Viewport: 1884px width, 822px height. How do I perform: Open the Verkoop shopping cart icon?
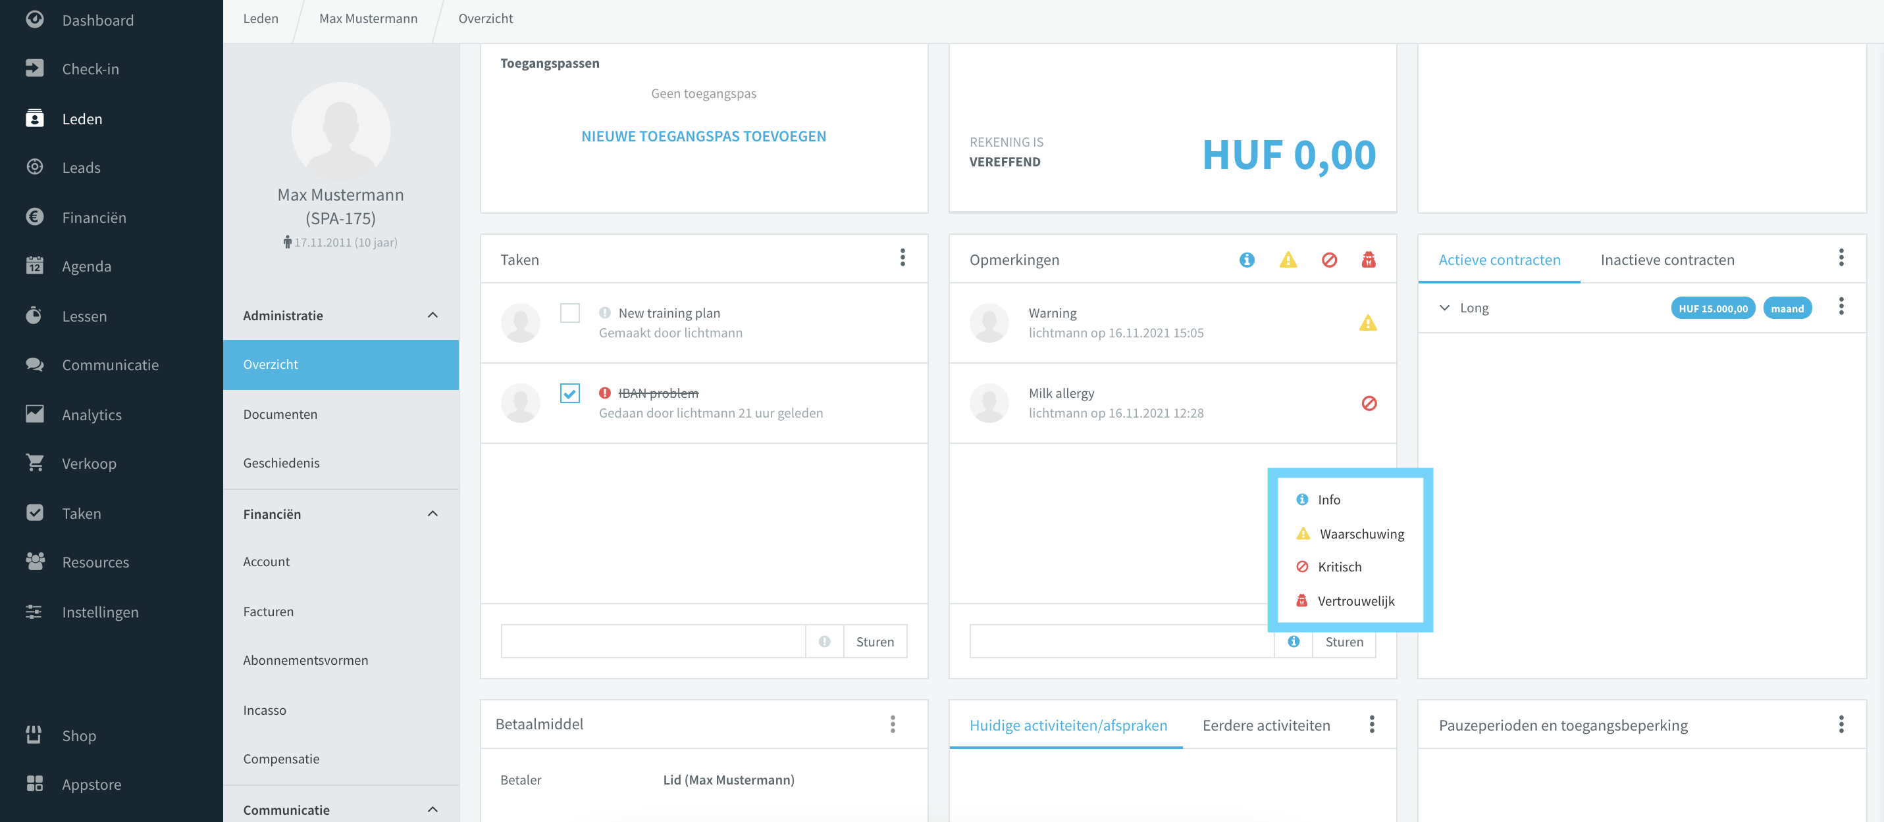(x=34, y=462)
